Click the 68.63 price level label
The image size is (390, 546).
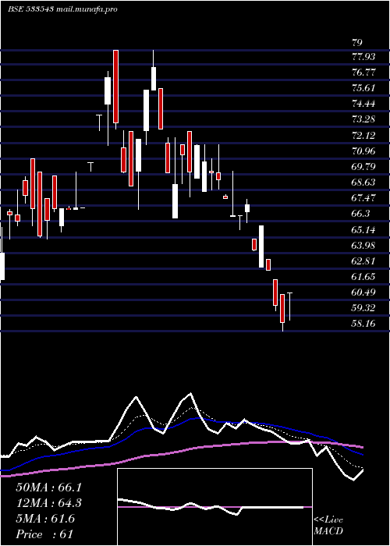[363, 183]
